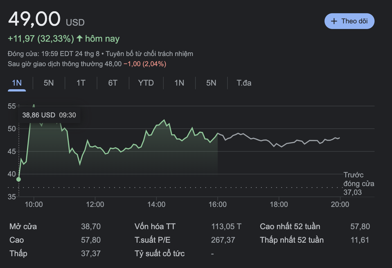Click the Cao nhất 52 tuần label

[290, 227]
